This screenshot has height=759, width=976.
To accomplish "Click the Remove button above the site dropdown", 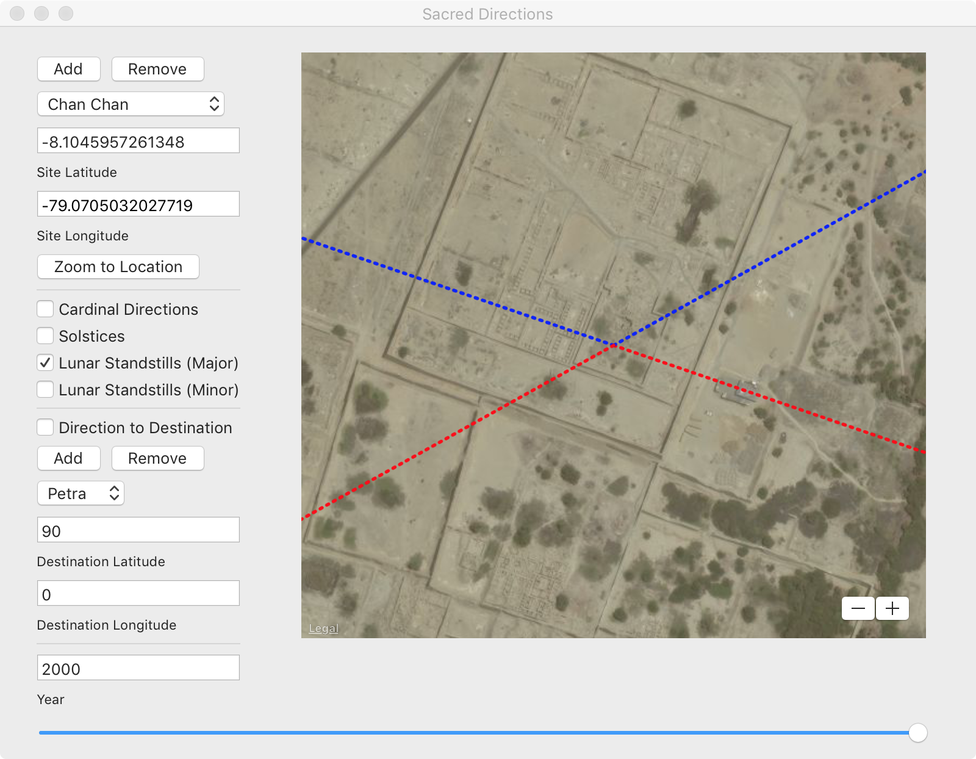I will tap(157, 69).
